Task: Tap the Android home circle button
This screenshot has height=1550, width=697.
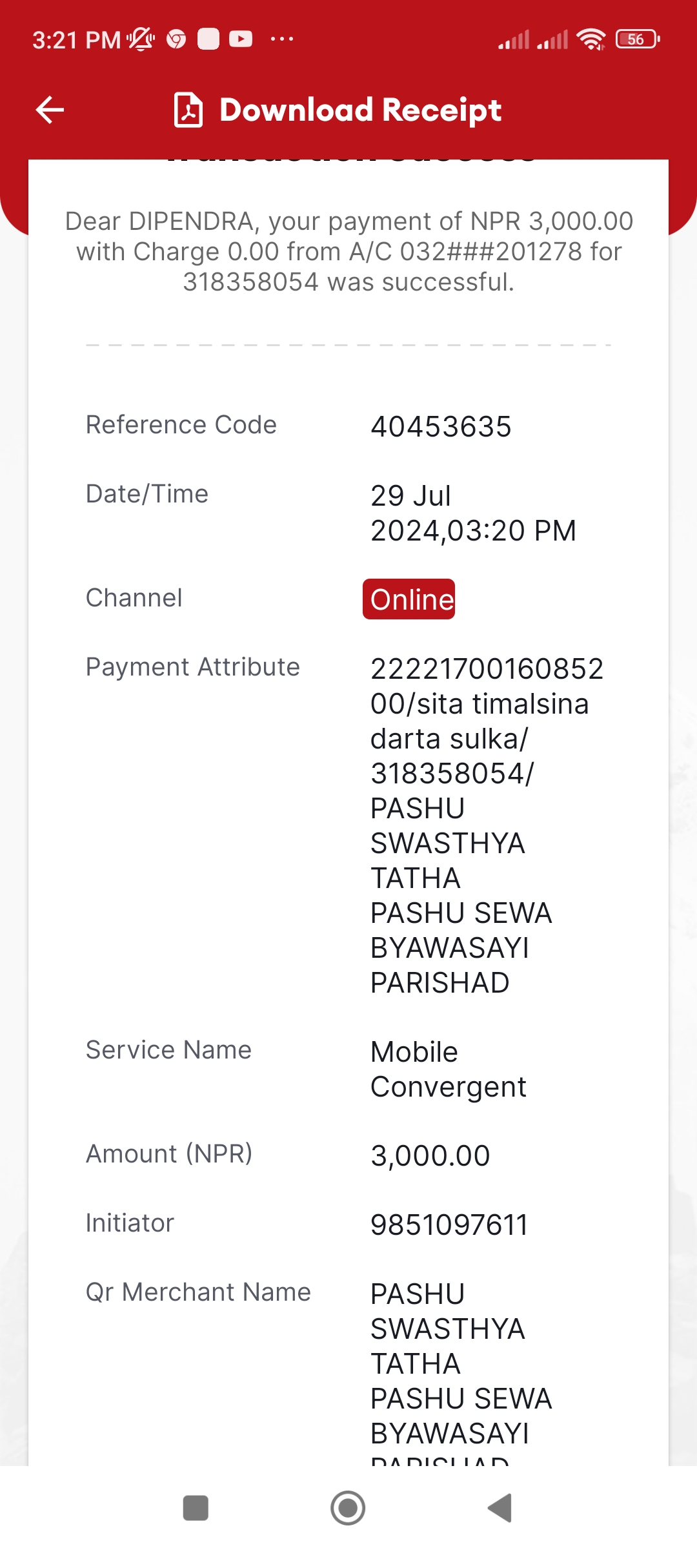Action: [x=348, y=1508]
